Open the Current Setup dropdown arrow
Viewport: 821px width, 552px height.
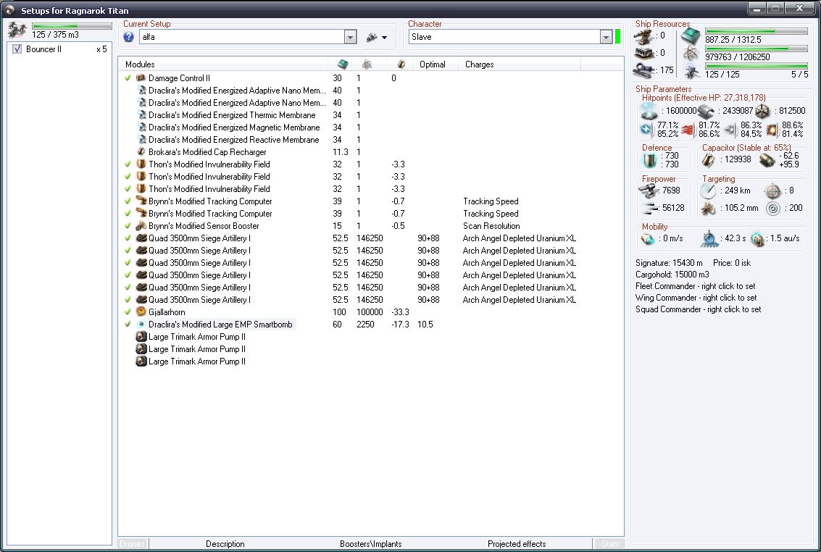[x=350, y=37]
